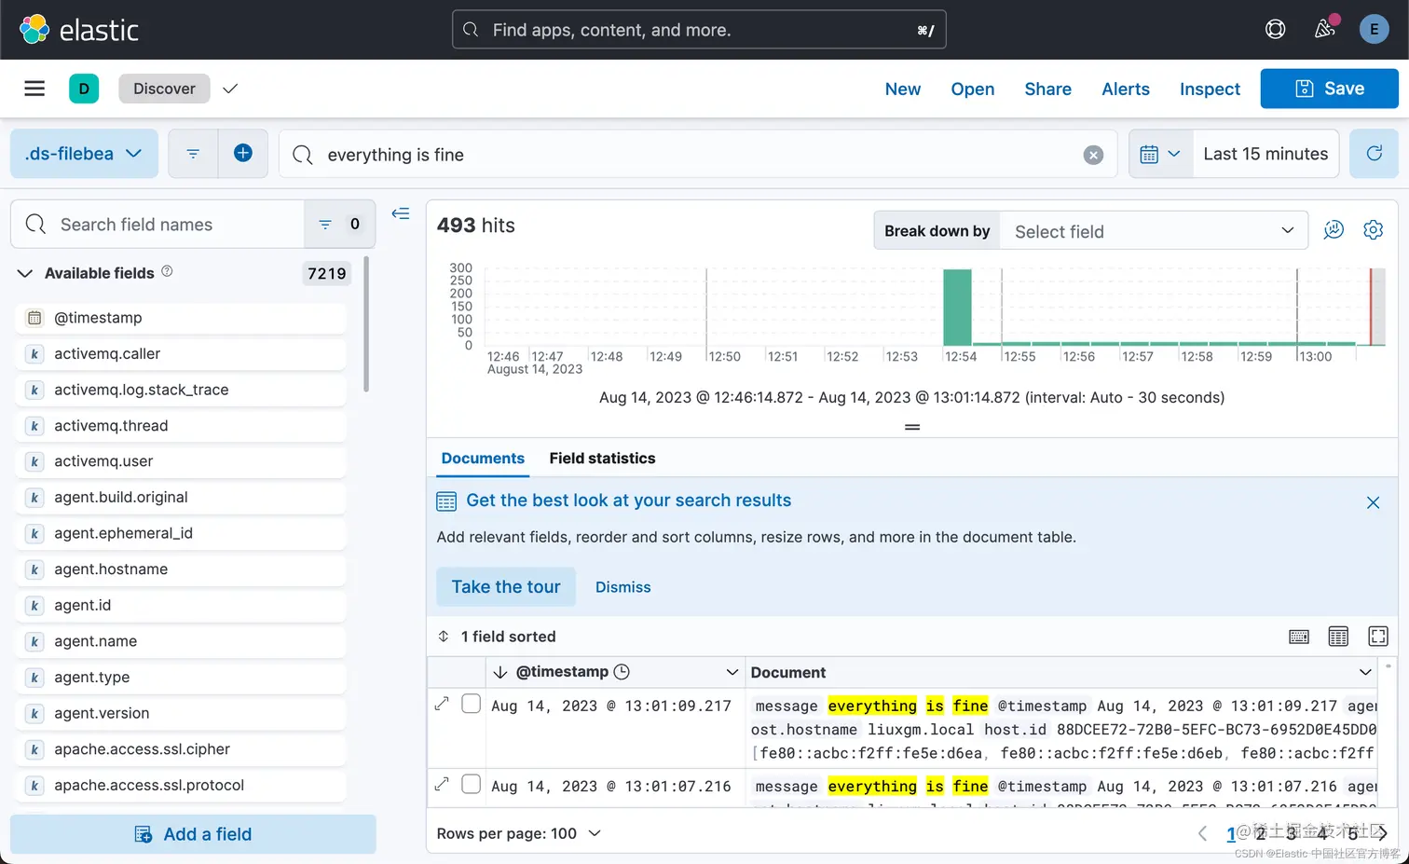Open the .ds-filebea data view dropdown
1409x864 pixels.
[x=84, y=154]
